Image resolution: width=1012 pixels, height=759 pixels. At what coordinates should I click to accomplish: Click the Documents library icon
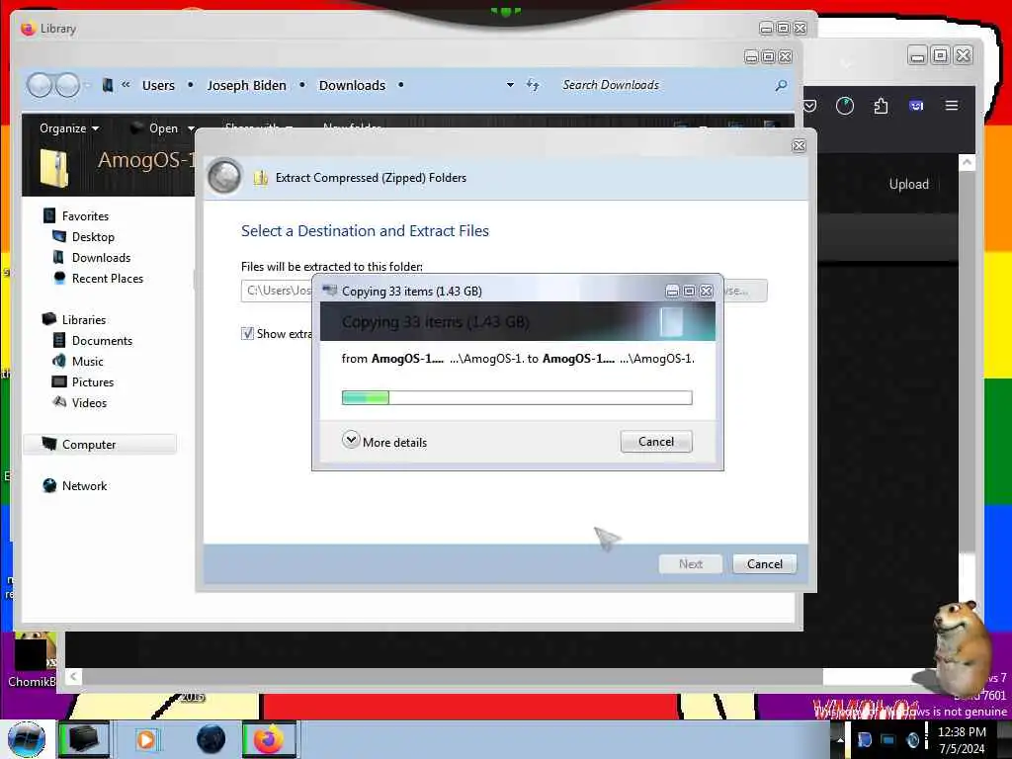58,340
